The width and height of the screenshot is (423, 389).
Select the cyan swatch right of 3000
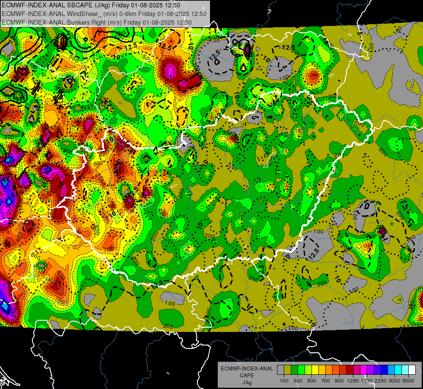[x=398, y=370]
